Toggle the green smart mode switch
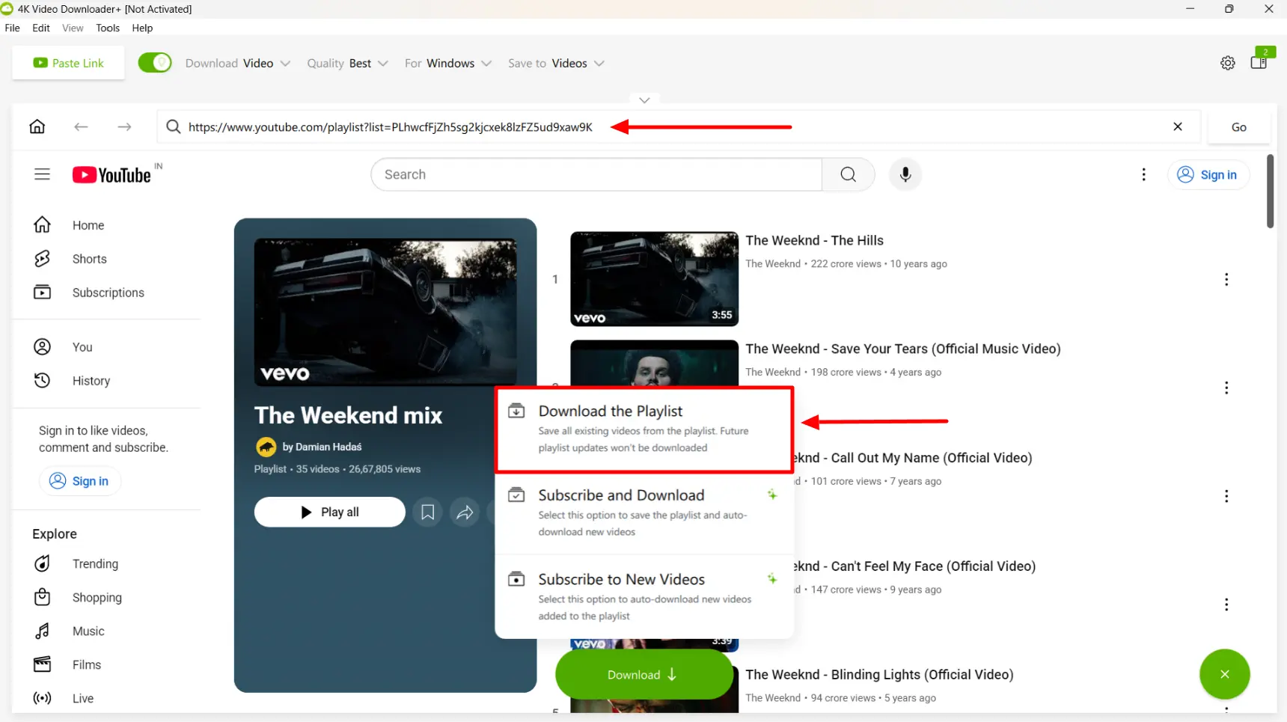 pos(155,63)
